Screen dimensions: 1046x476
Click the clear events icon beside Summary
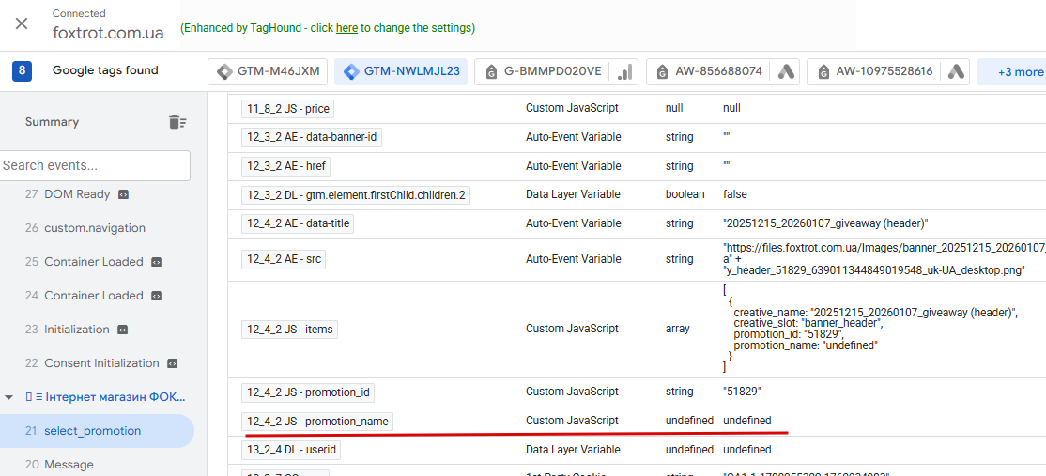[x=177, y=122]
